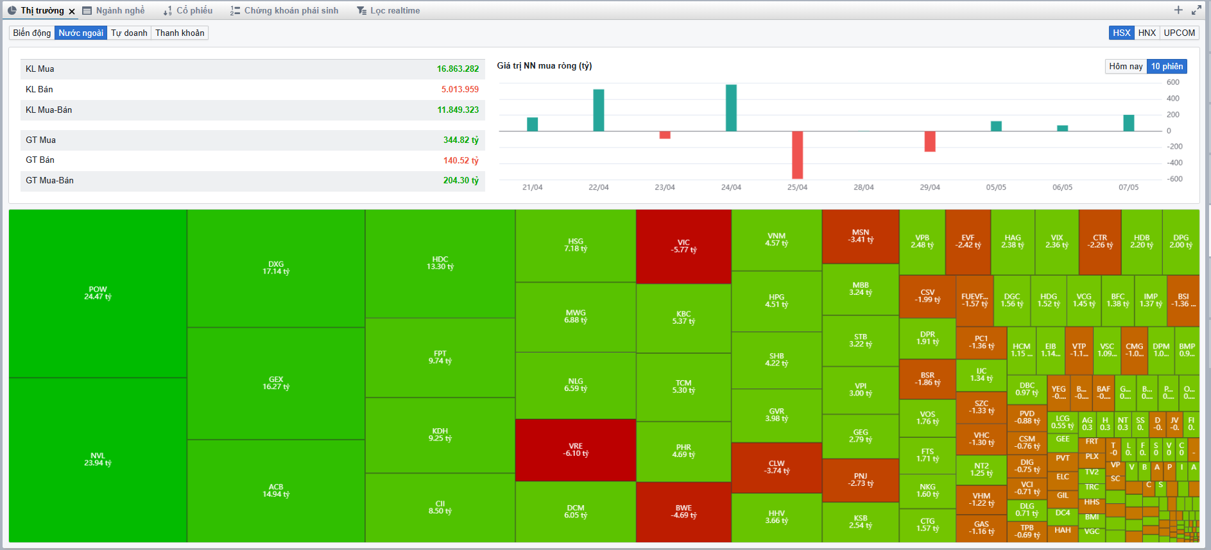Open the Cổ phiếu tab
The width and height of the screenshot is (1211, 550).
click(x=187, y=10)
